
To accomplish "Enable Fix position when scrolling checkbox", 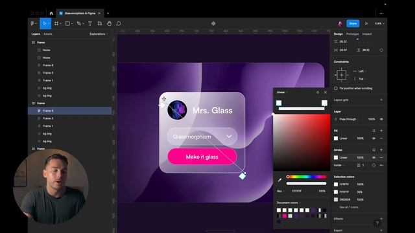I will click(x=336, y=88).
